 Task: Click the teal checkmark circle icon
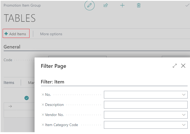pos(27,98)
